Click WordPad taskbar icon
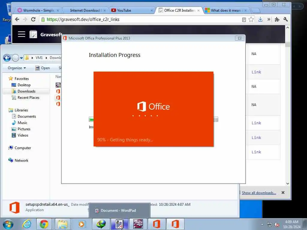Viewport: 307px width, 230px height. point(119,224)
